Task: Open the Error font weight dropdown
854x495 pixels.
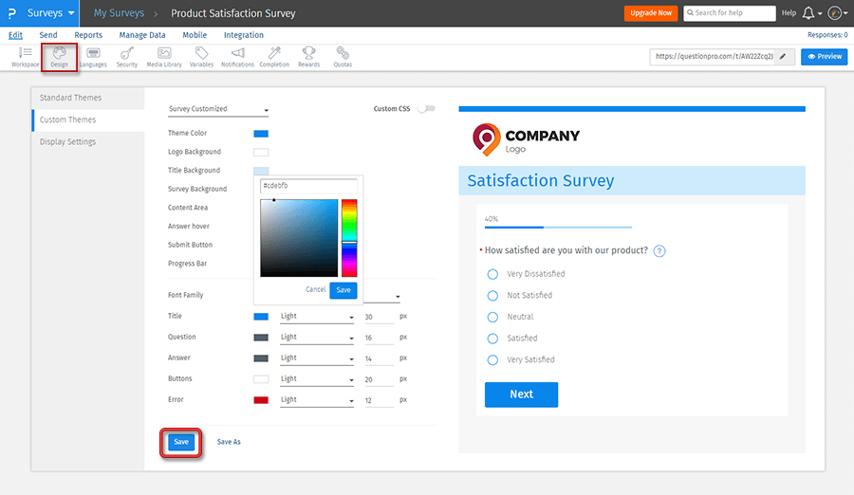Action: click(x=316, y=400)
